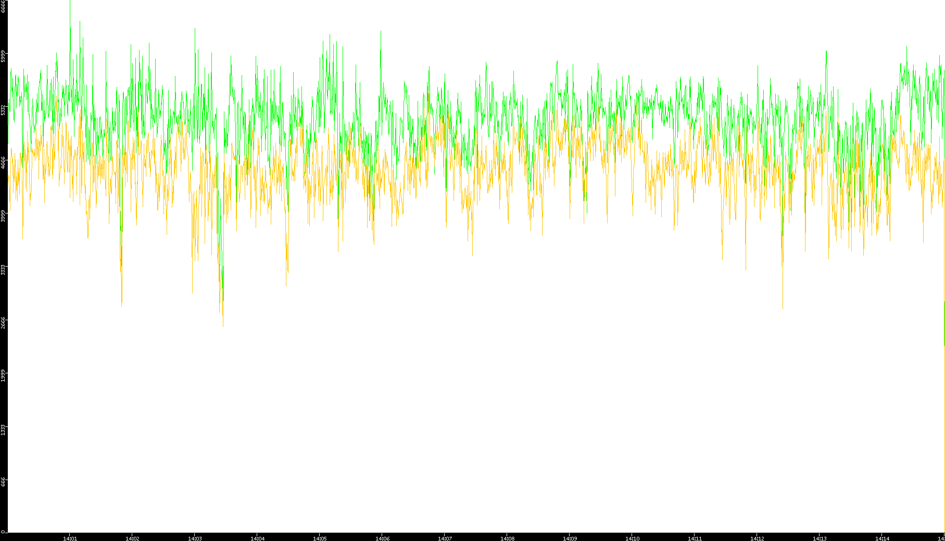Viewport: 945px width, 541px height.
Task: Select the 3333 value on vertical axis
Action: (x=3, y=269)
